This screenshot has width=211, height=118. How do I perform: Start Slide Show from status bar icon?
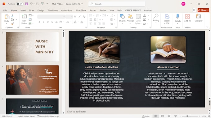click(175, 116)
